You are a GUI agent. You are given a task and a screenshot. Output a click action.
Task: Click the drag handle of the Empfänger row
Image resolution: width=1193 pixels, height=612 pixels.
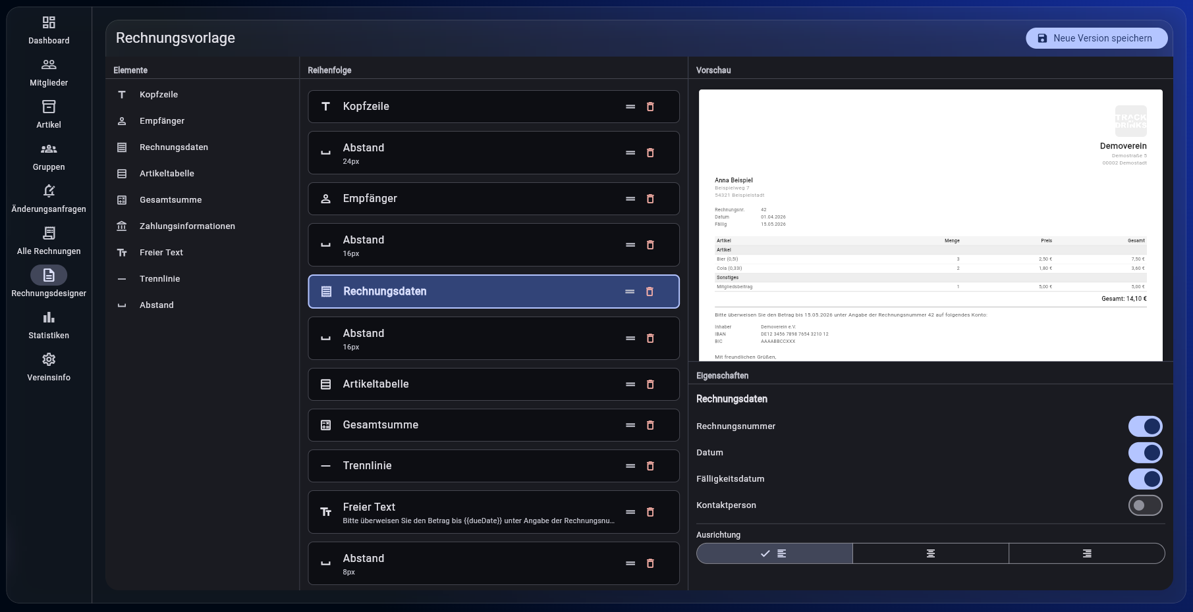click(x=630, y=199)
